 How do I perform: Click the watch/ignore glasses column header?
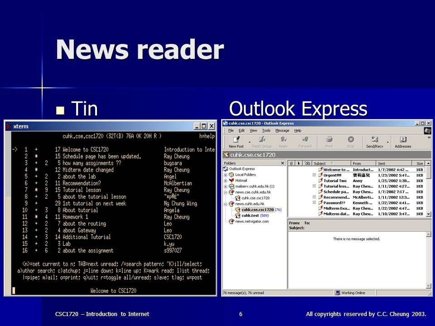click(x=307, y=163)
